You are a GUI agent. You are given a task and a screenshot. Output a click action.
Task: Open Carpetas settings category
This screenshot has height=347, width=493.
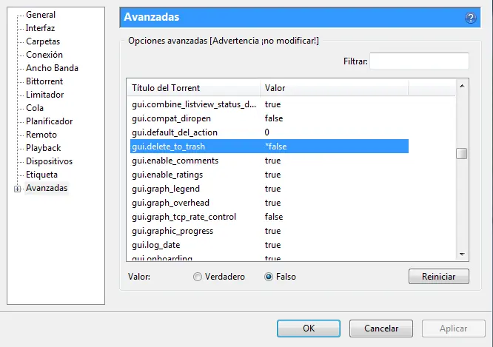coord(43,41)
